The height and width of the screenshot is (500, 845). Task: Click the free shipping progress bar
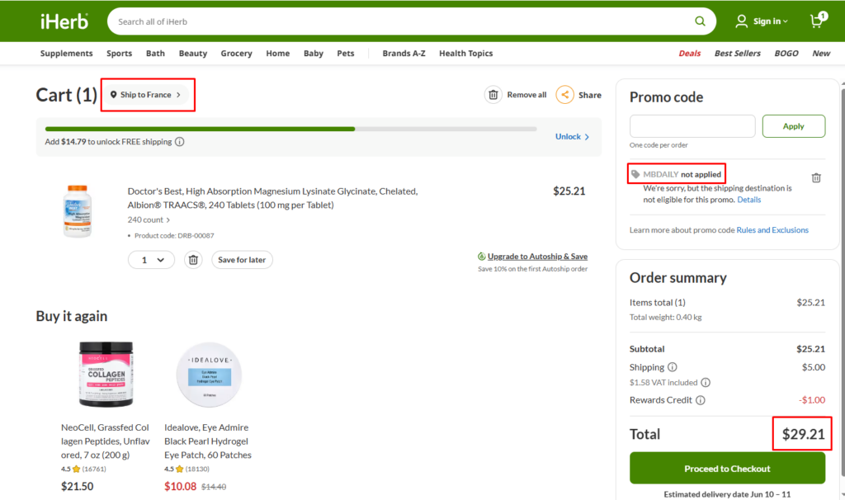[291, 129]
